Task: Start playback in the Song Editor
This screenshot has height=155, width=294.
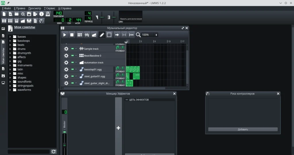Action: [65, 35]
